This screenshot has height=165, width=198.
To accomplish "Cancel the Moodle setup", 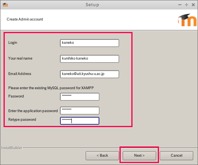I will click(x=176, y=156).
